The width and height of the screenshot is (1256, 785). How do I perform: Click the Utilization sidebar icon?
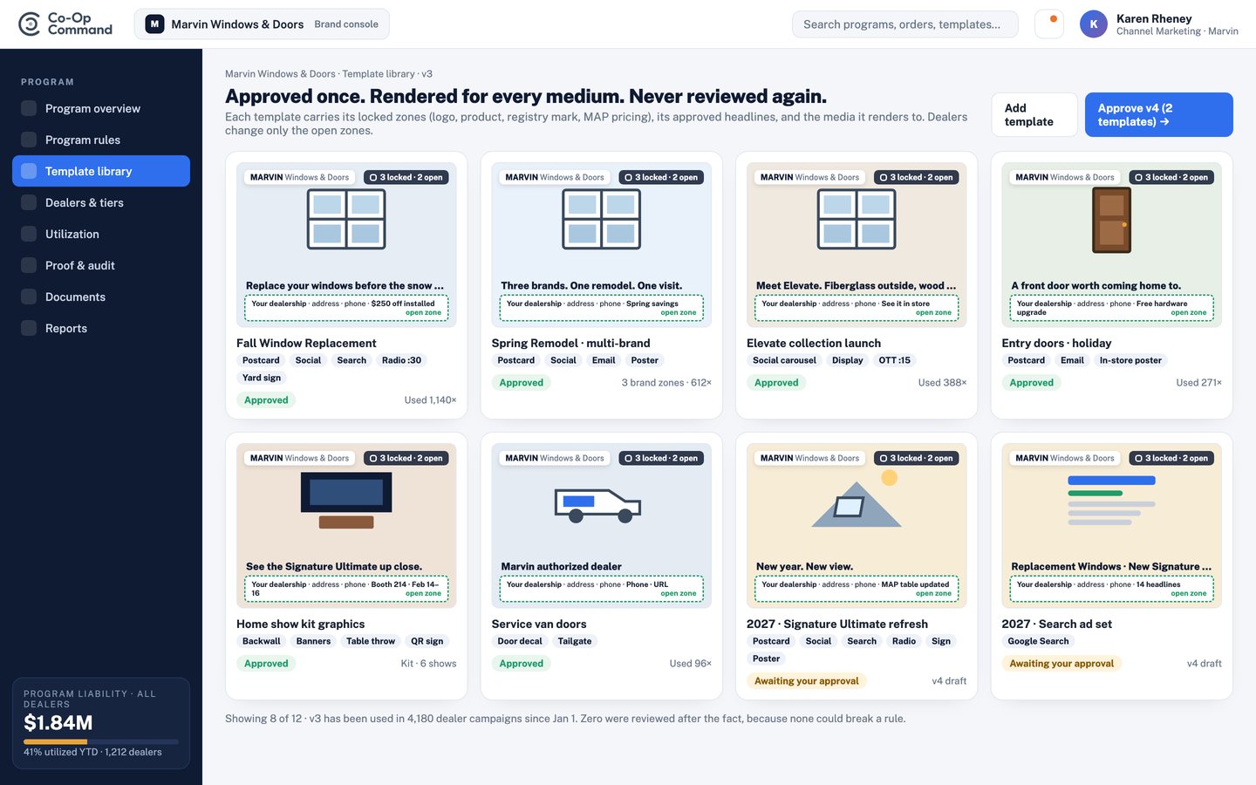point(29,234)
